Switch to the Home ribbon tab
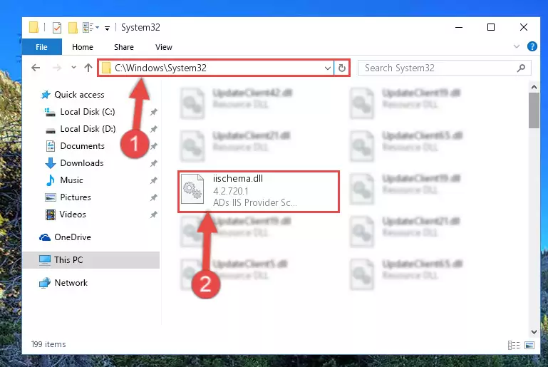This screenshot has height=367, width=548. [83, 47]
